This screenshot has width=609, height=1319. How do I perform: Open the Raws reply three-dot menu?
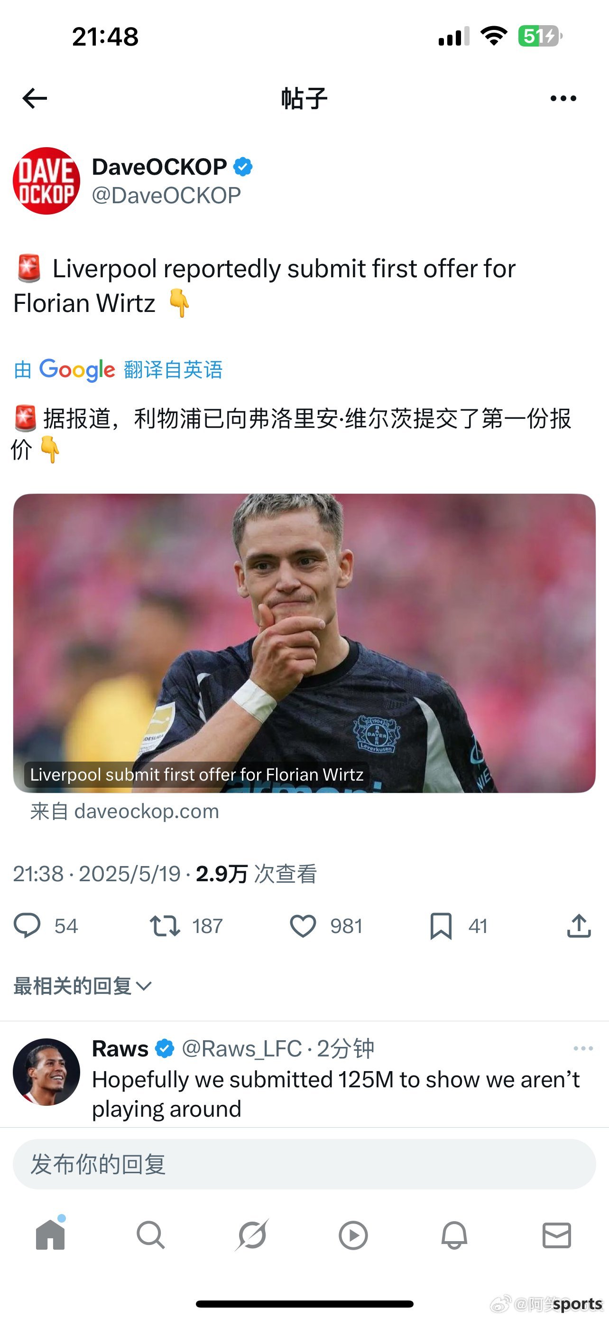pyautogui.click(x=583, y=1049)
